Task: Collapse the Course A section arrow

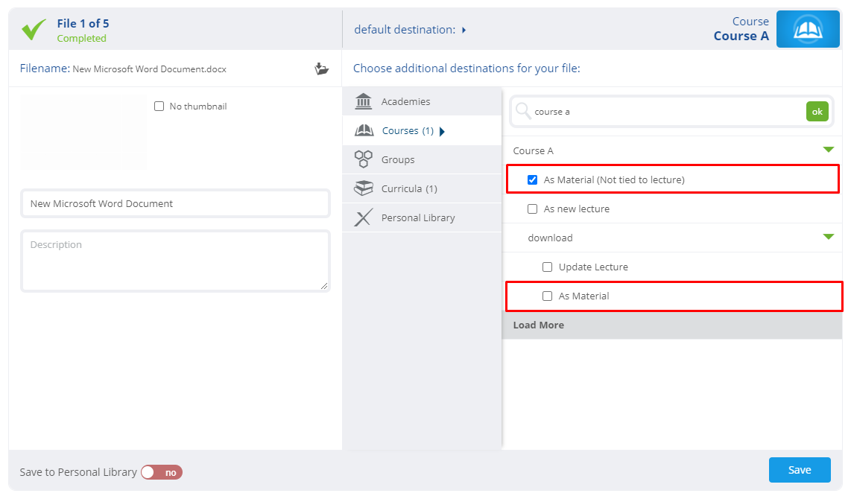Action: 828,150
